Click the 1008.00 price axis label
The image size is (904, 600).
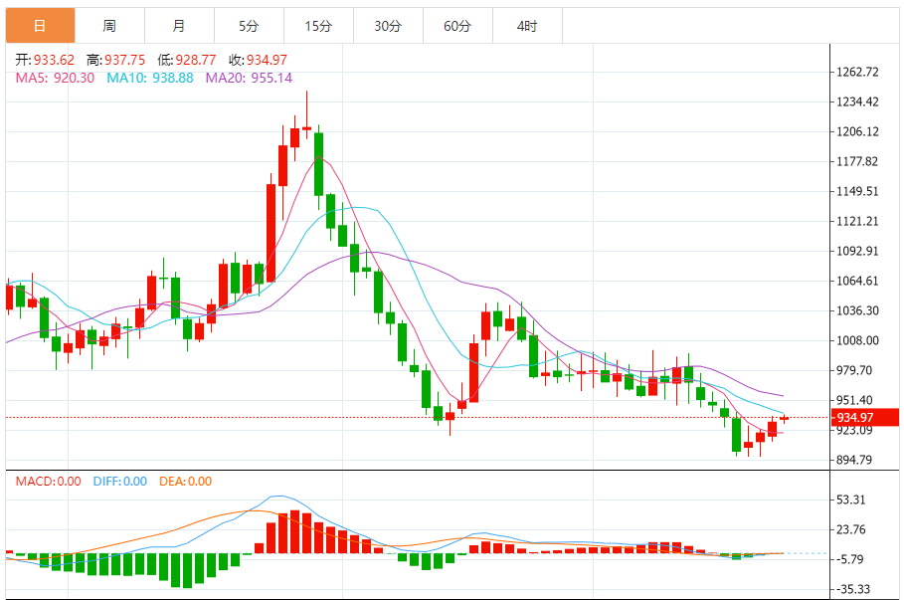pos(857,340)
